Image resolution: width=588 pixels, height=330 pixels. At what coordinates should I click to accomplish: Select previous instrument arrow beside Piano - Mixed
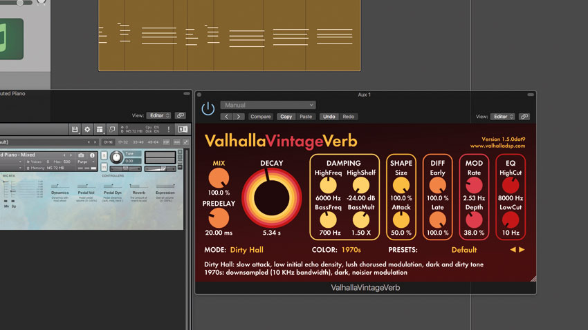click(x=64, y=155)
